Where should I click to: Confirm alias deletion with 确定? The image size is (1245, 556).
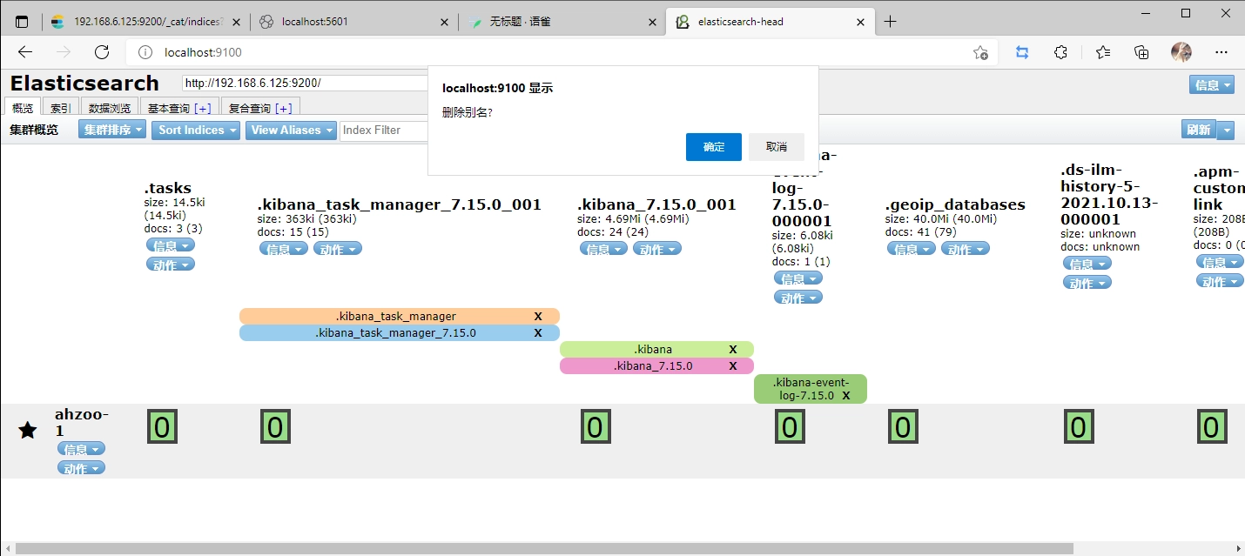[x=713, y=147]
